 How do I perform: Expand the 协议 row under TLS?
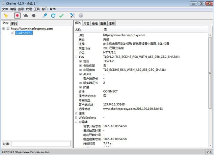pos(81,61)
